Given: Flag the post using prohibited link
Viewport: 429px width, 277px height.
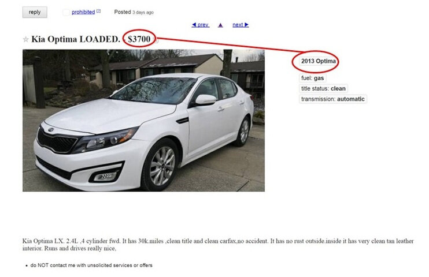Looking at the screenshot, I should (83, 12).
